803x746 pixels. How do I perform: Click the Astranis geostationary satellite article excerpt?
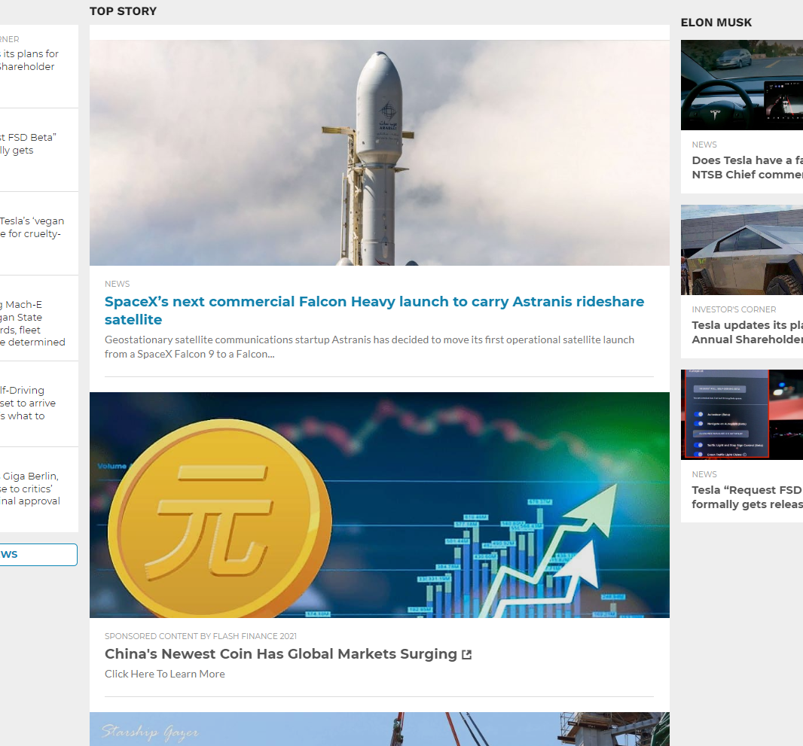(369, 347)
